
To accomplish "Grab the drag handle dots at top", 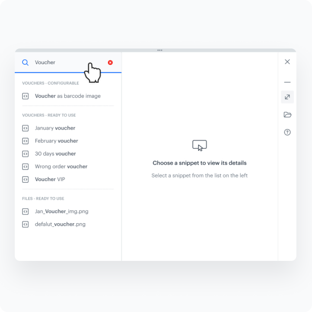I will [160, 50].
